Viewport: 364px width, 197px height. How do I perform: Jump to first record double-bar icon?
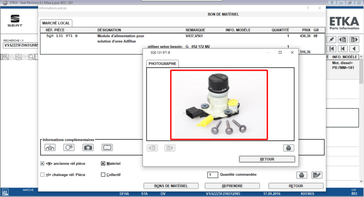point(331,48)
